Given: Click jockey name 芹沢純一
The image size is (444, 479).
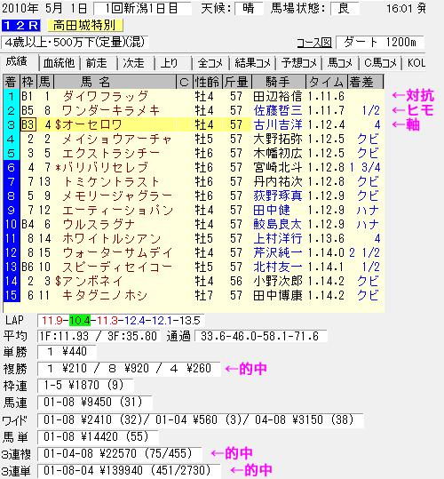Looking at the screenshot, I should point(278,253).
